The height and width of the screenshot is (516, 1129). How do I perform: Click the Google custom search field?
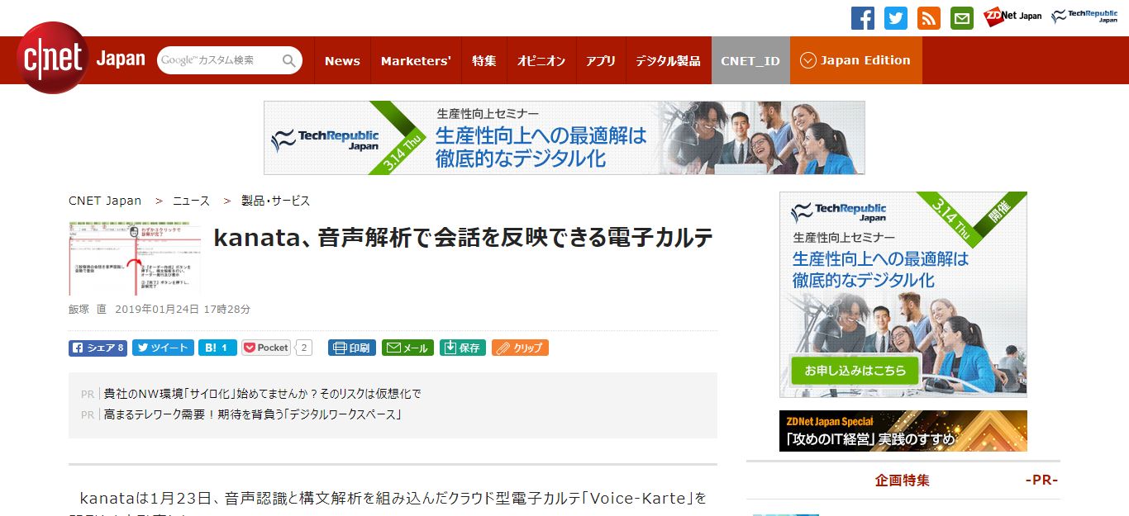click(219, 60)
